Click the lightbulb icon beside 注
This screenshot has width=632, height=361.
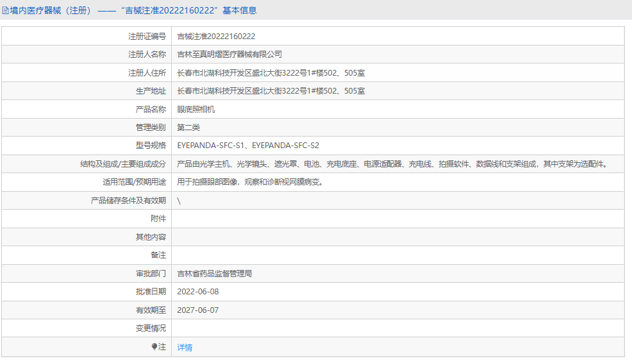pyautogui.click(x=154, y=346)
